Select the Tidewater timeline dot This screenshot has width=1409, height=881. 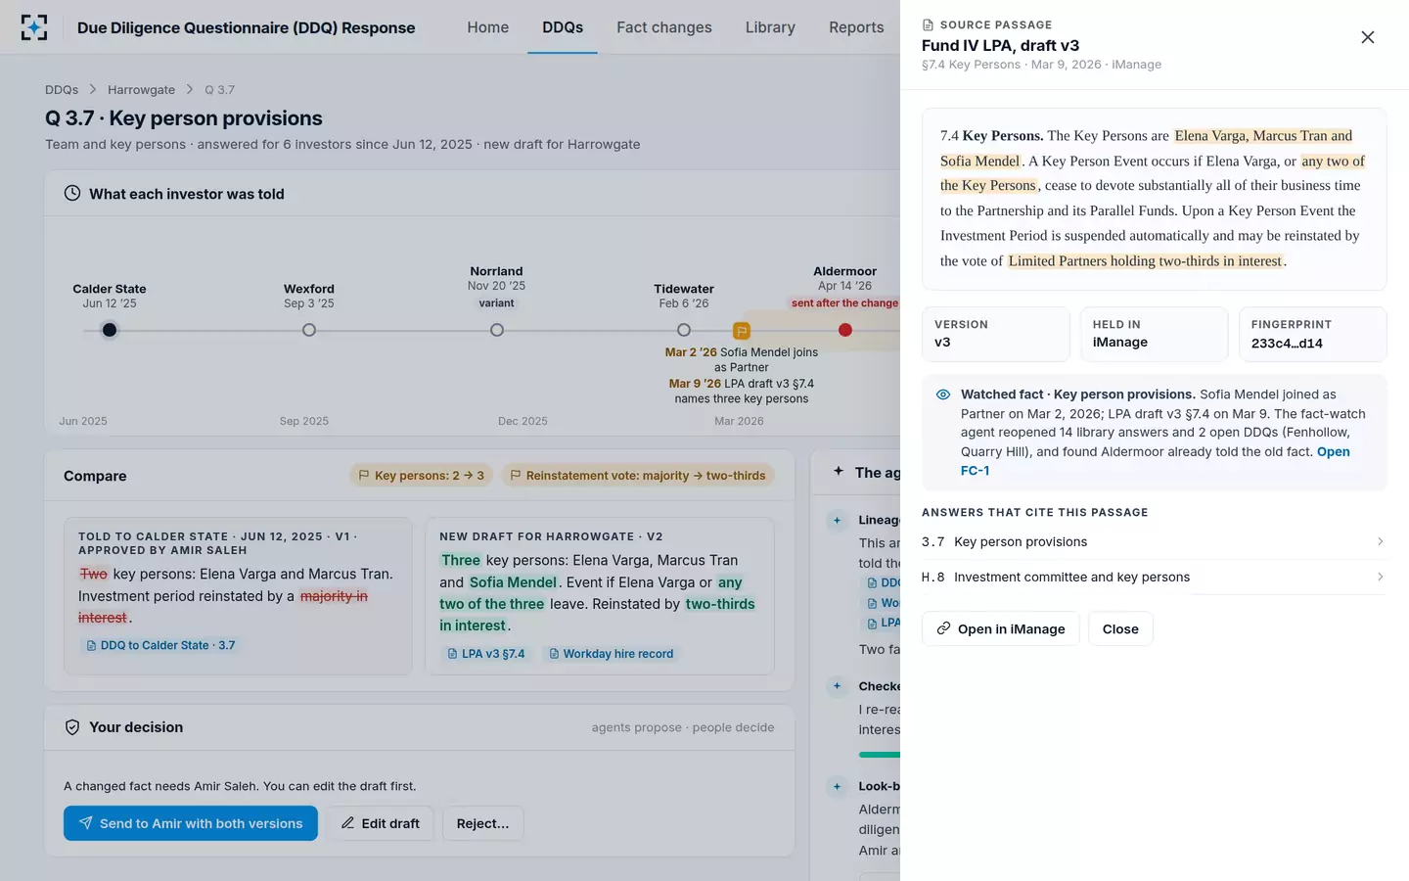click(x=684, y=330)
